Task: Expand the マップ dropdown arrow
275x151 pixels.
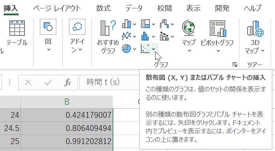Action: [189, 51]
